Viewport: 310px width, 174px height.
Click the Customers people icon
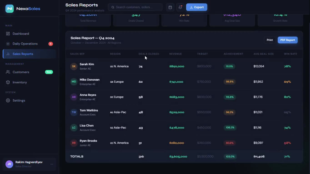click(x=8, y=72)
